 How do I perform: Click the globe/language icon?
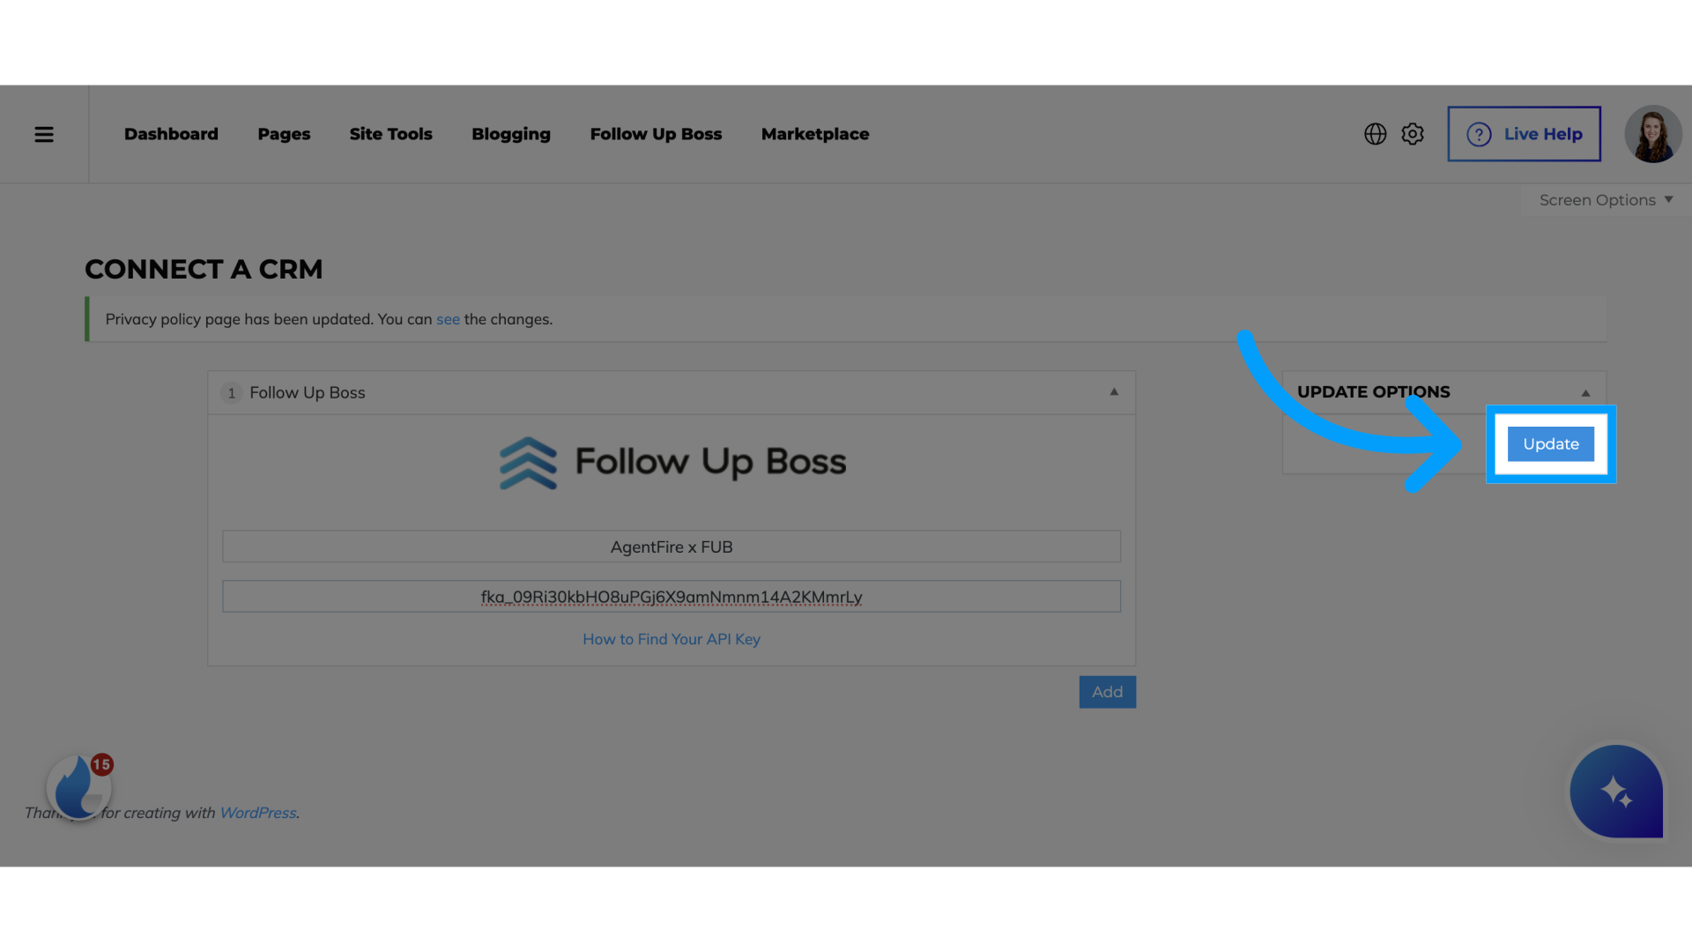coord(1376,132)
